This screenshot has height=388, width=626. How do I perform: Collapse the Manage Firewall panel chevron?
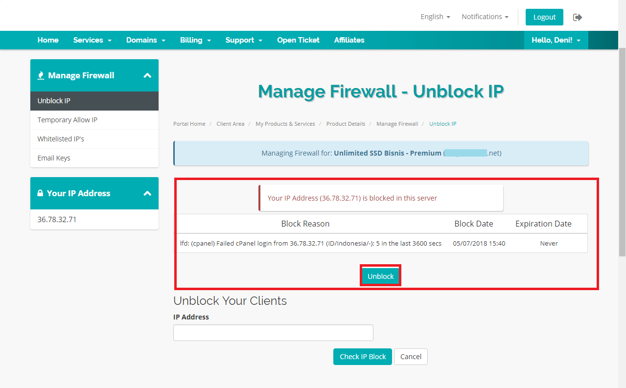[147, 75]
